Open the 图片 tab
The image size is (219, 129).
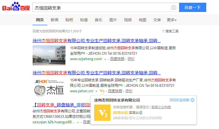tap(113, 20)
